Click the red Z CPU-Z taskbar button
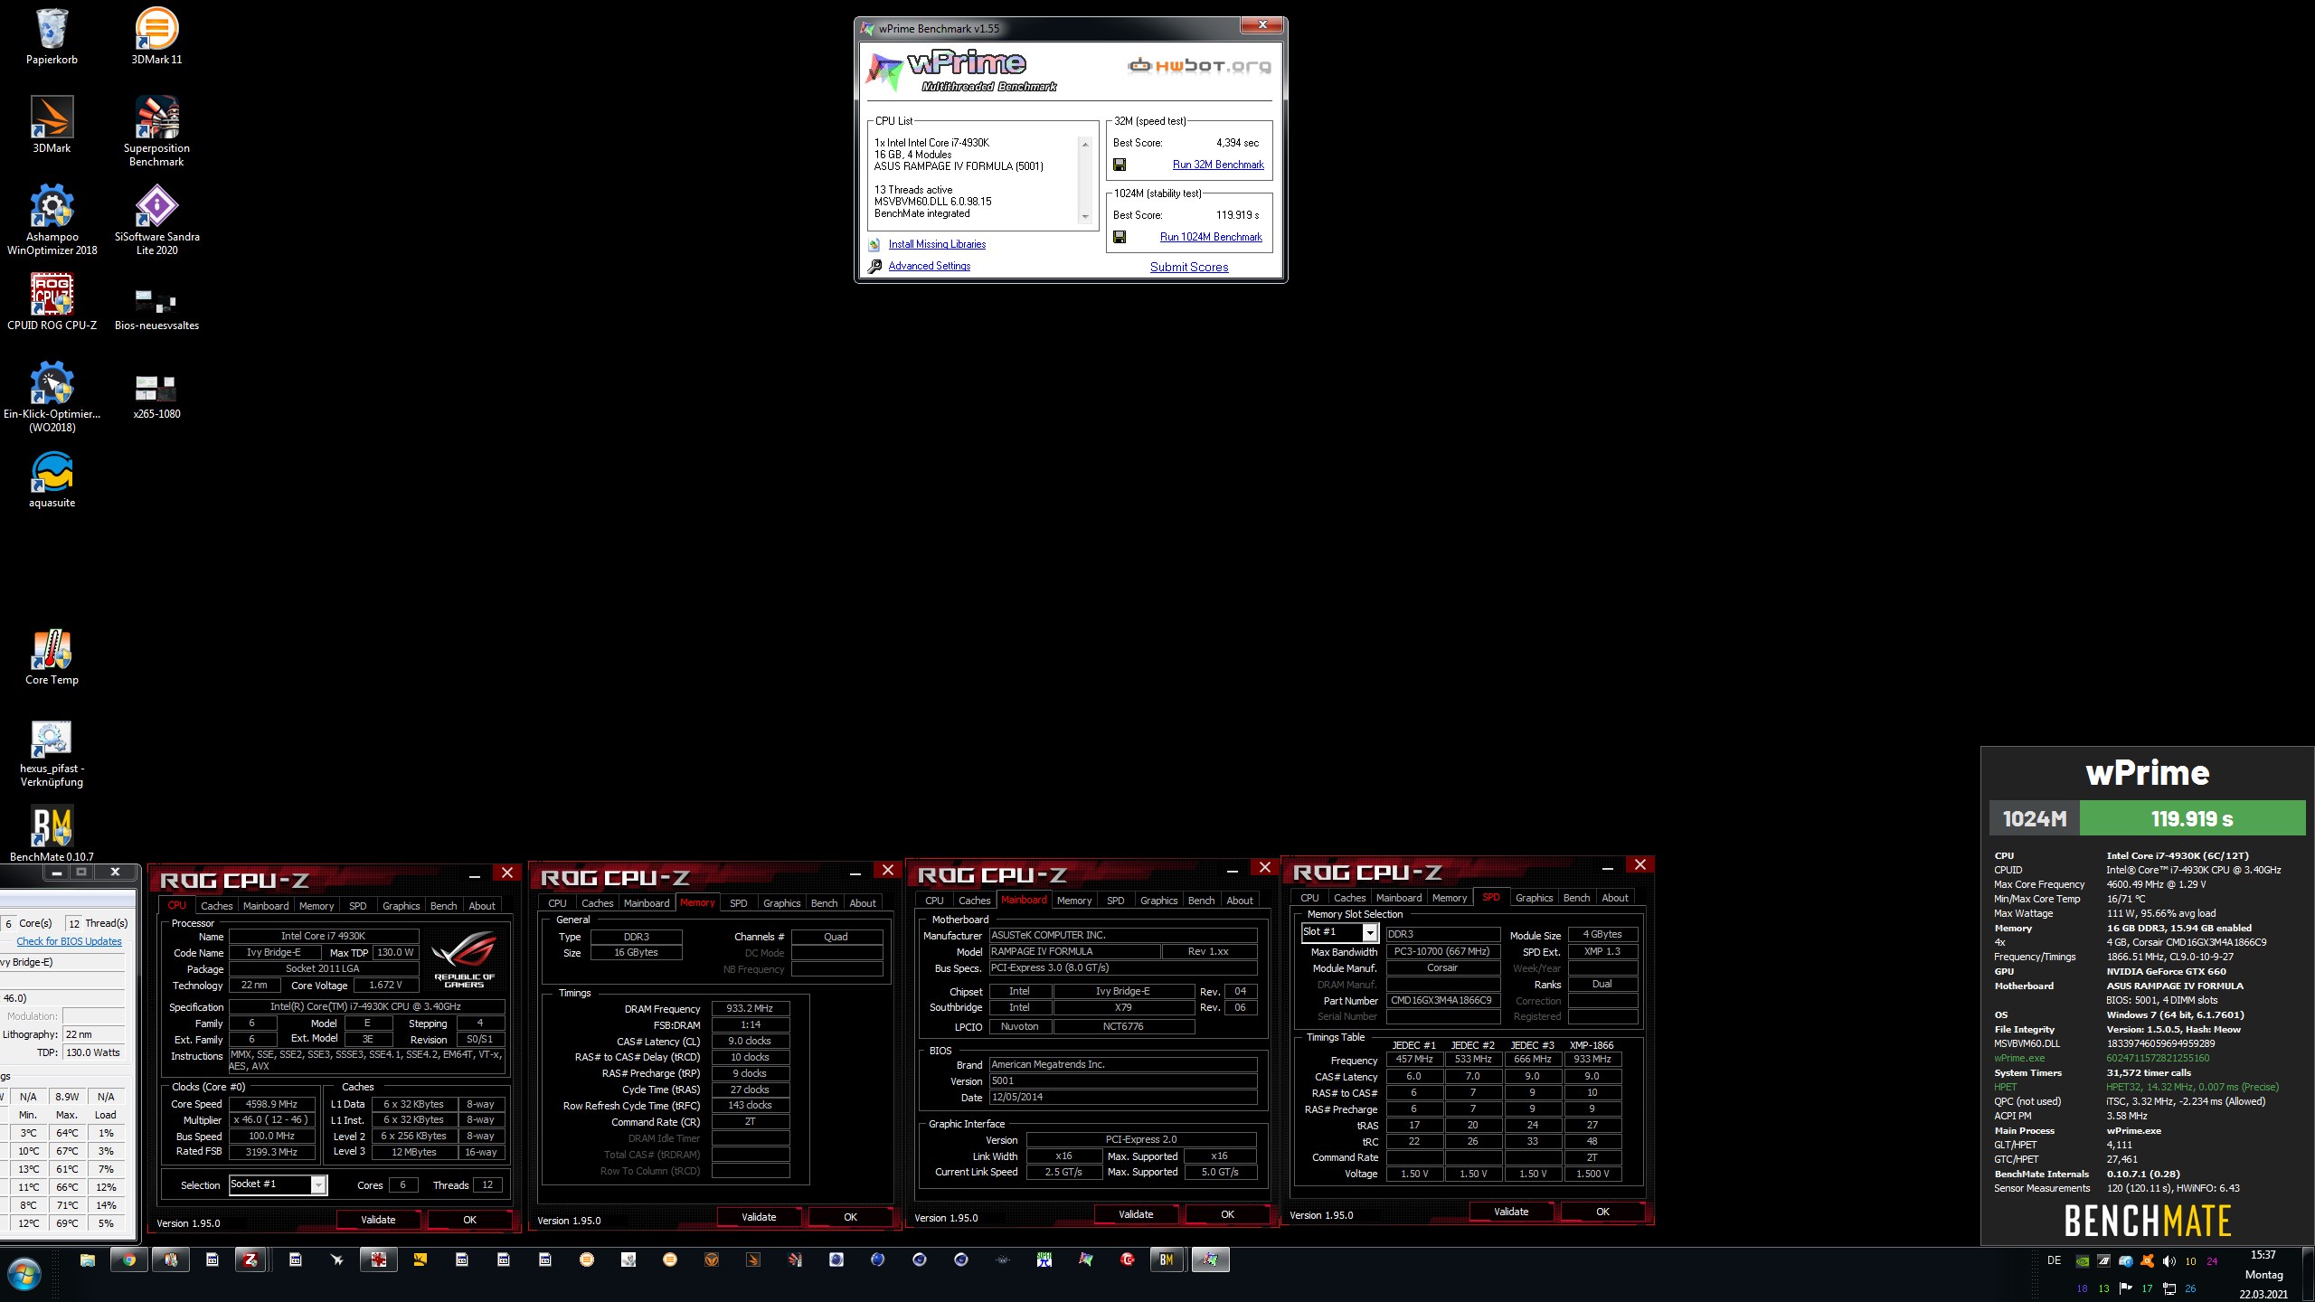Viewport: 2315px width, 1302px height. (x=250, y=1260)
